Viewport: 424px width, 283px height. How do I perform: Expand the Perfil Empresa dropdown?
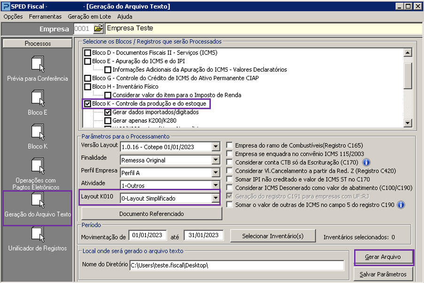(216, 173)
